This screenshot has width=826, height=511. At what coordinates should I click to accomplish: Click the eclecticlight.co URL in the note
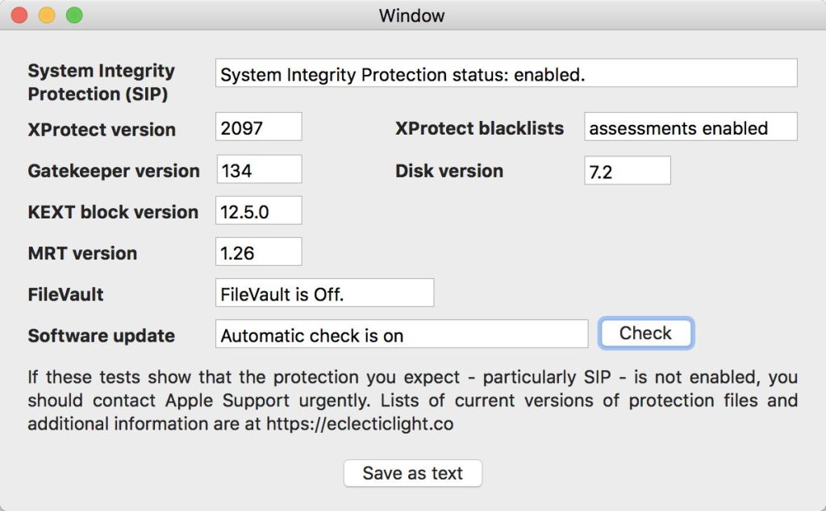360,423
